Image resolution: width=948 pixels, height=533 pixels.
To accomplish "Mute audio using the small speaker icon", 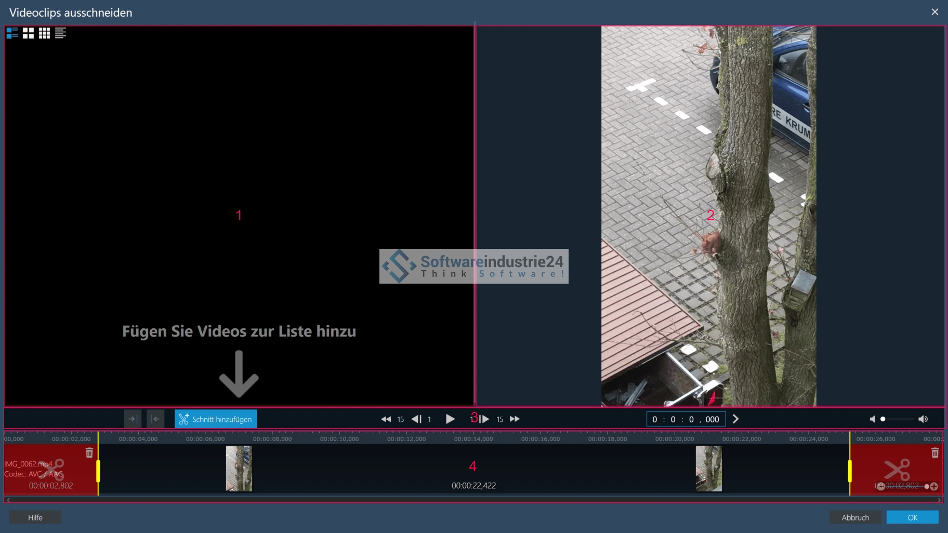I will pyautogui.click(x=872, y=419).
